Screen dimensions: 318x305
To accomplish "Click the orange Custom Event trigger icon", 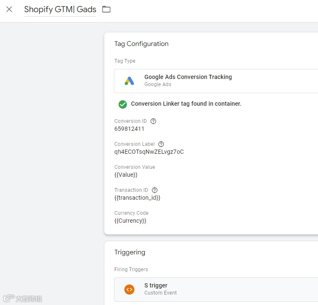I will point(129,290).
